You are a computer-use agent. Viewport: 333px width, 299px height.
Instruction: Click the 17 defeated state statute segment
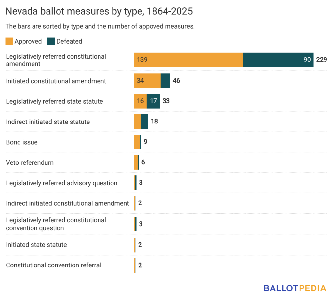click(x=153, y=101)
